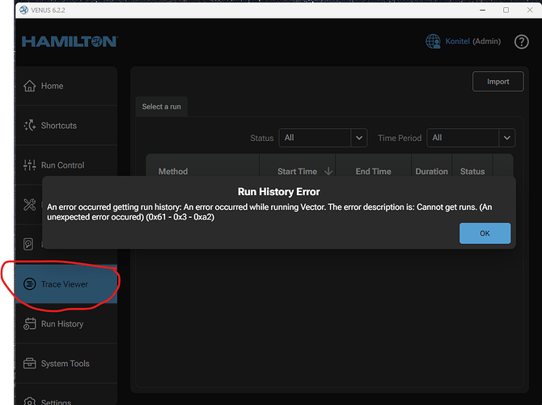Minimize the VENUS window
This screenshot has width=542, height=405.
pyautogui.click(x=483, y=10)
